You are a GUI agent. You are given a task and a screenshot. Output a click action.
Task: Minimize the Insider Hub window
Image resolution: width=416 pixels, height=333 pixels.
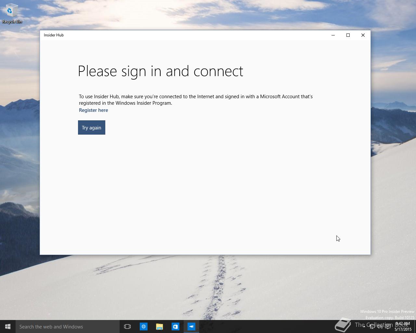pos(333,35)
